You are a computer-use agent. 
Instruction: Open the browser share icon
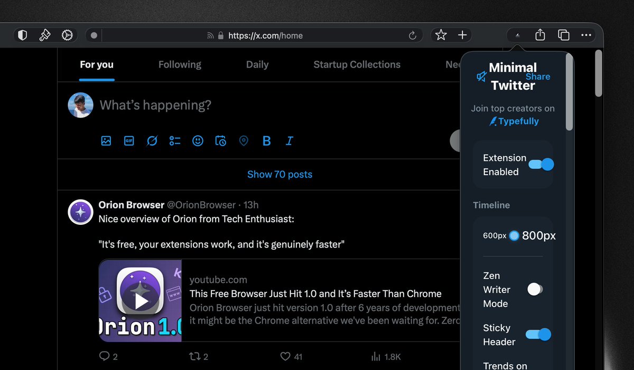click(540, 35)
